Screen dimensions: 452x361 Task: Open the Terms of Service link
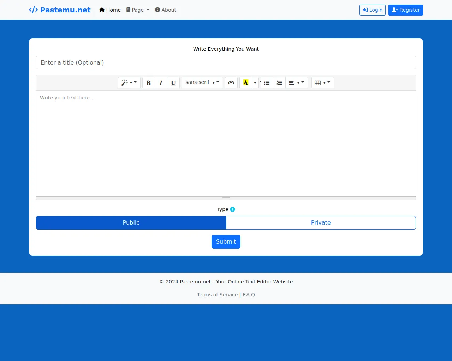pos(217,295)
